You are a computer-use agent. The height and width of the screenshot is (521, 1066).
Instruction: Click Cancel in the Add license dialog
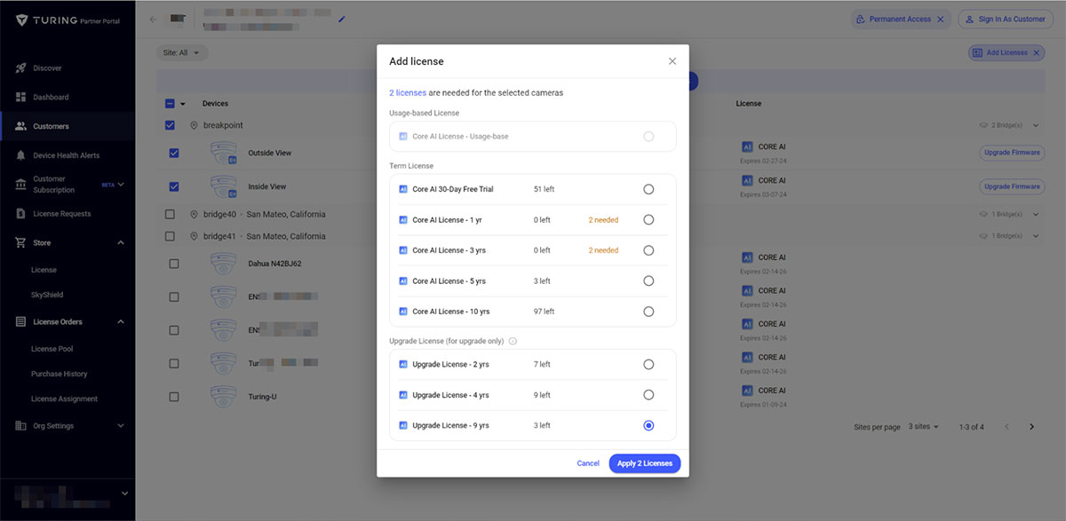tap(588, 463)
